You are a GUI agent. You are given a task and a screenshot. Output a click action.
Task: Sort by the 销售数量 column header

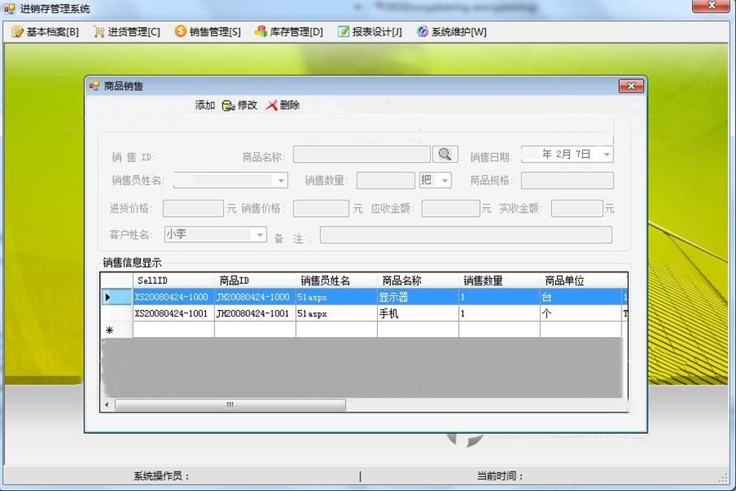500,281
